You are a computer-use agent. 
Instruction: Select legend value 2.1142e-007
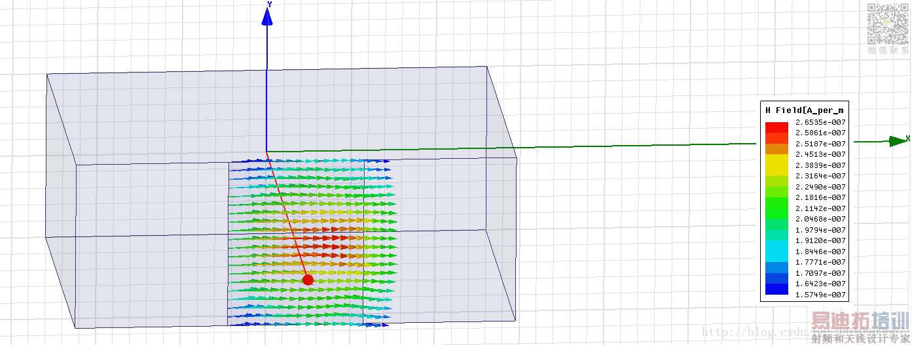coord(820,208)
